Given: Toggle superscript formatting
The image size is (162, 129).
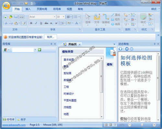Looking at the screenshot, I should point(56,23).
